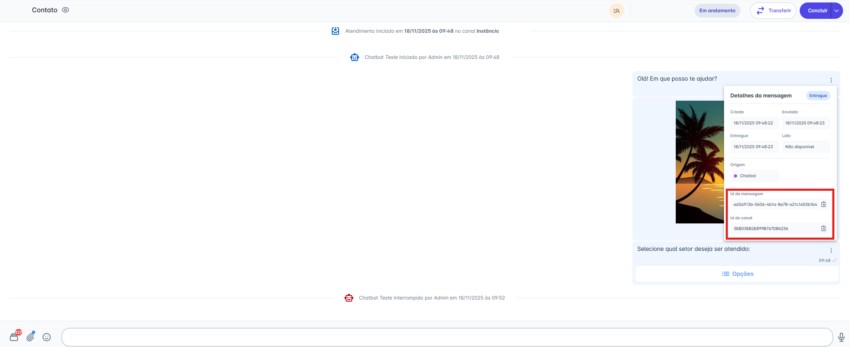Click the Concluir button
This screenshot has height=347, width=850.
817,11
